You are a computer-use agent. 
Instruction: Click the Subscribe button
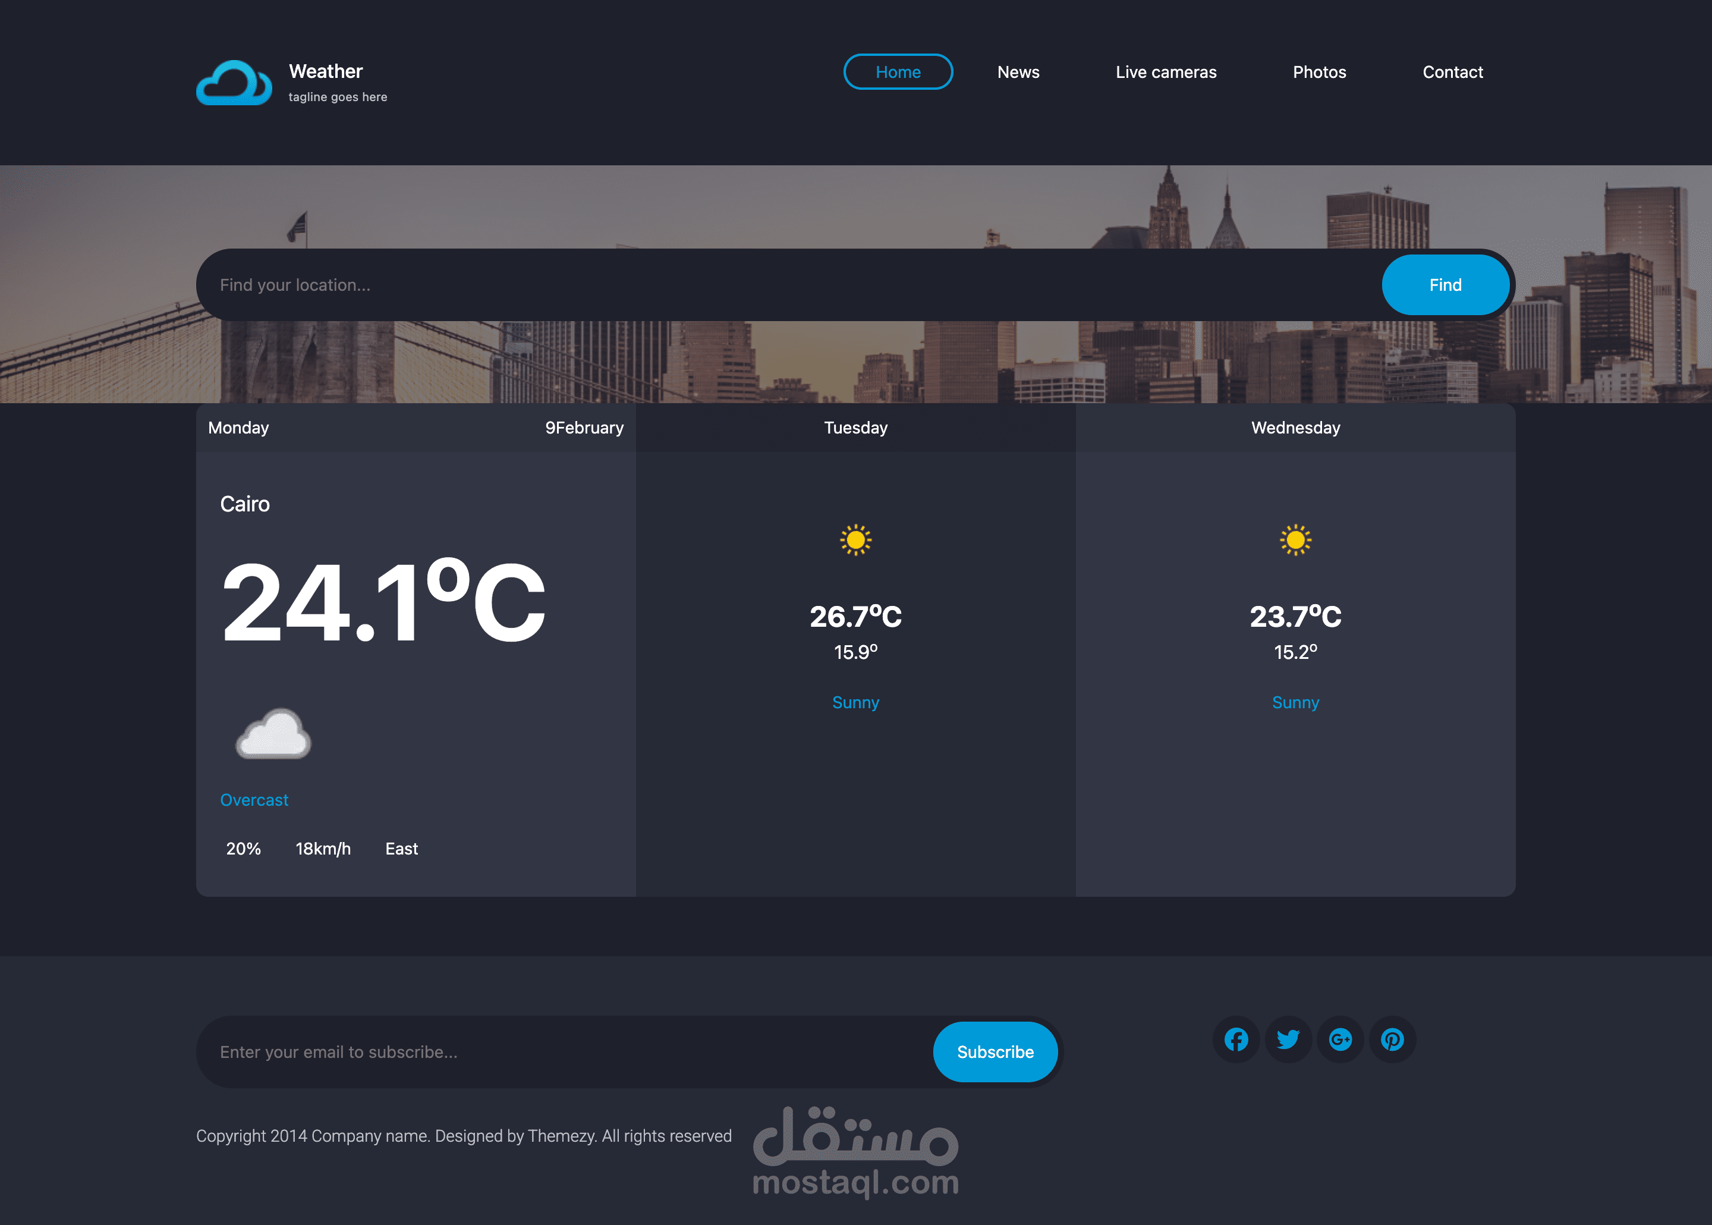(x=996, y=1051)
